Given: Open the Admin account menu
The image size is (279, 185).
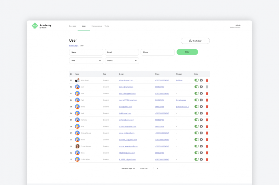Looking at the screenshot, I should click(237, 26).
